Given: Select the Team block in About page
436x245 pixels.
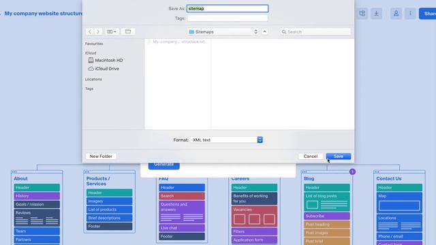Looking at the screenshot, I should (37, 231).
